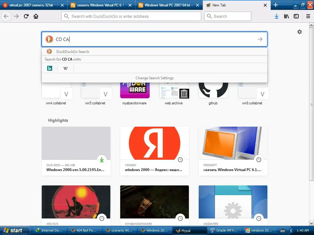Viewport: 314px width, 235px height.
Task: Submit the CD CA search with the arrow
Action: (260, 39)
